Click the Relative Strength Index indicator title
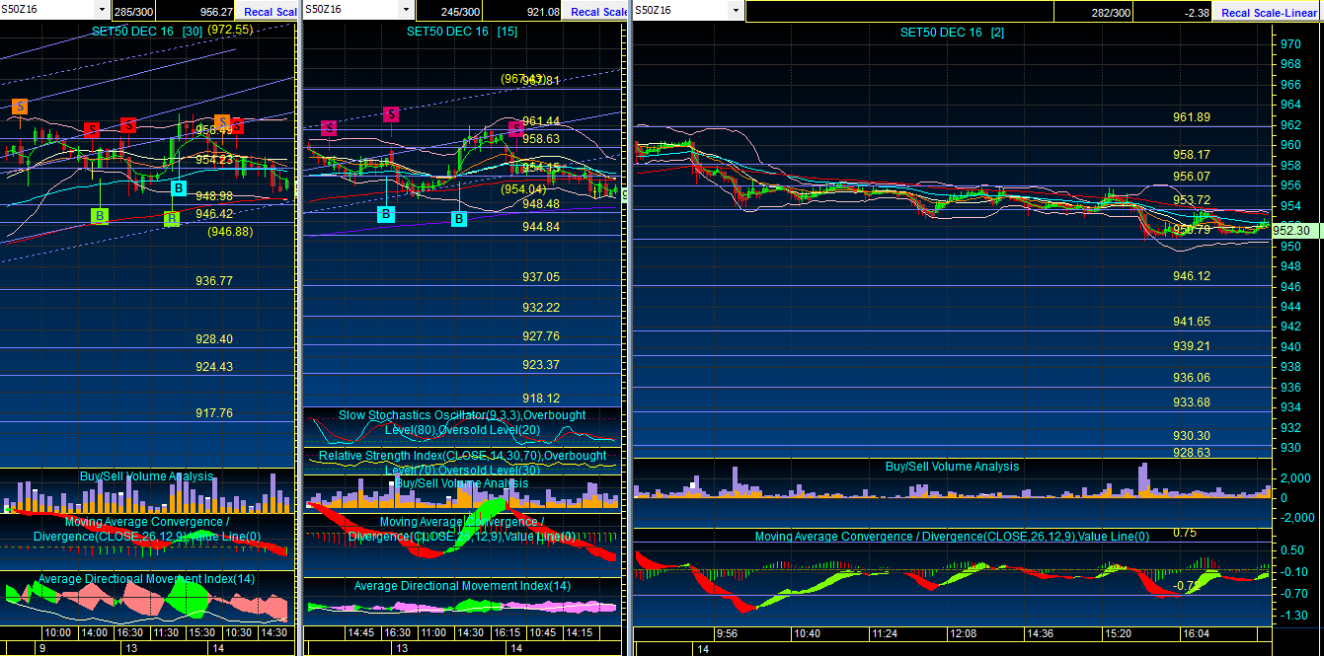 point(462,463)
